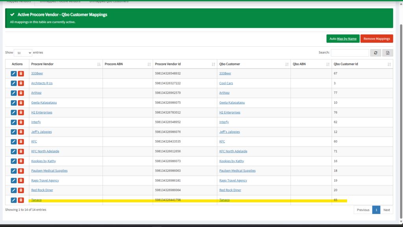Click inside the Search input field
The image size is (403, 227).
click(x=349, y=53)
